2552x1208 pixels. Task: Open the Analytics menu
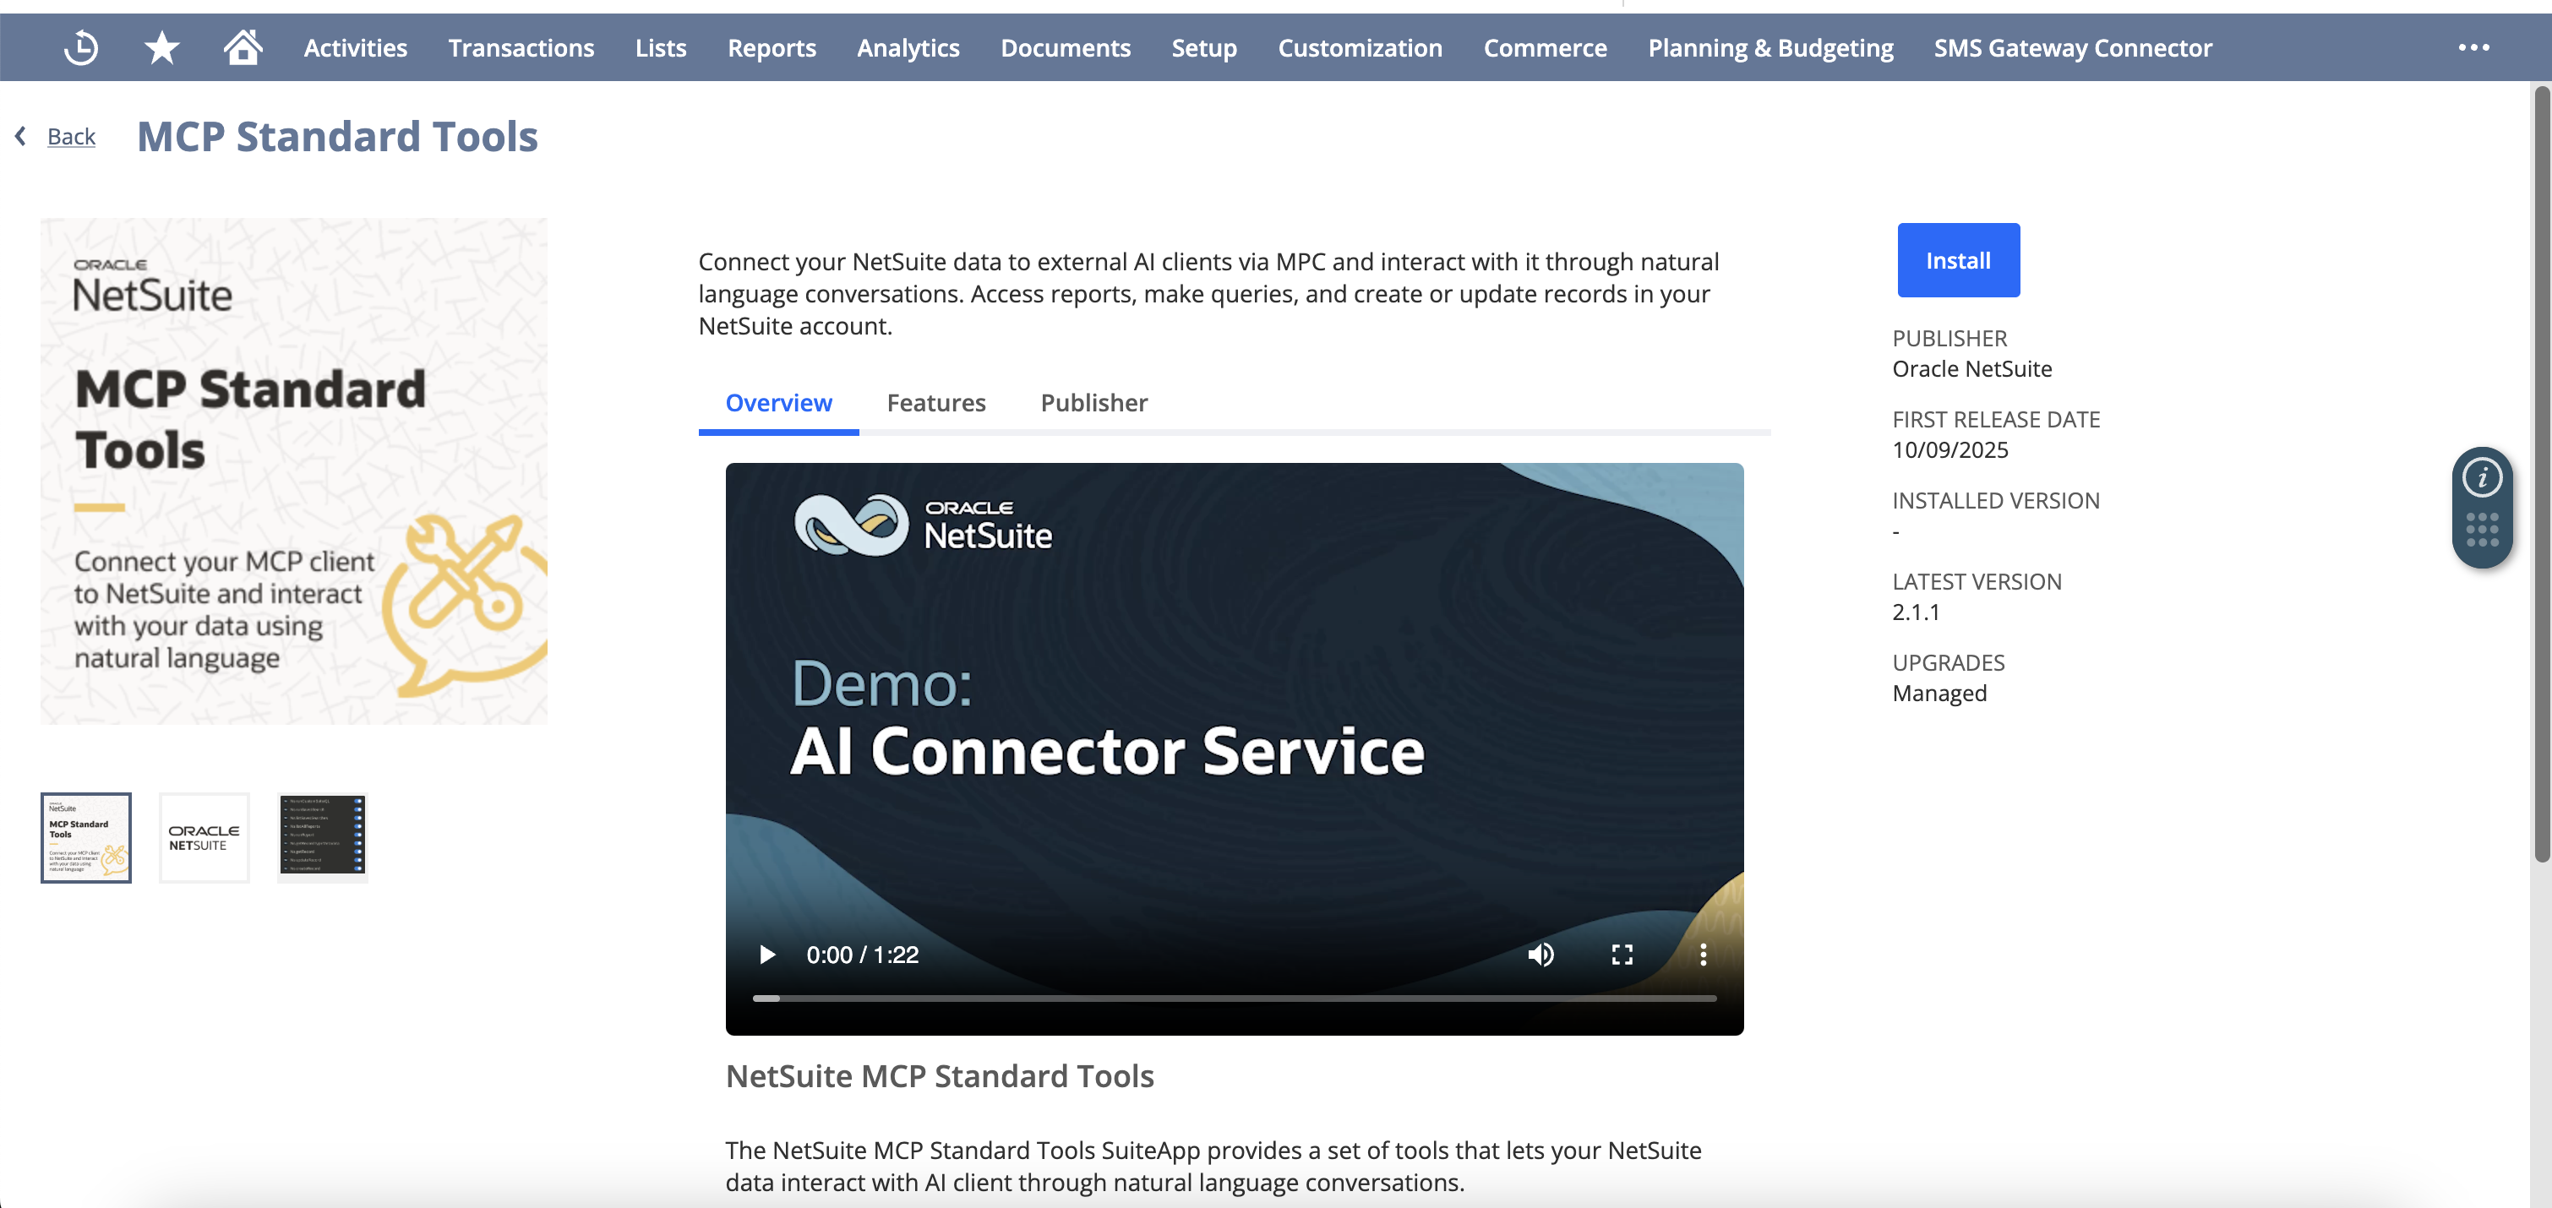tap(908, 47)
